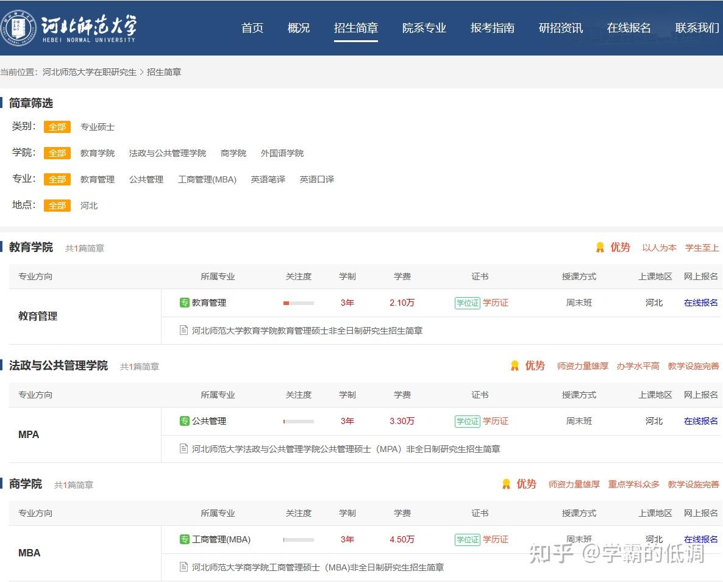Open 在线报名 in the navigation bar

point(629,27)
